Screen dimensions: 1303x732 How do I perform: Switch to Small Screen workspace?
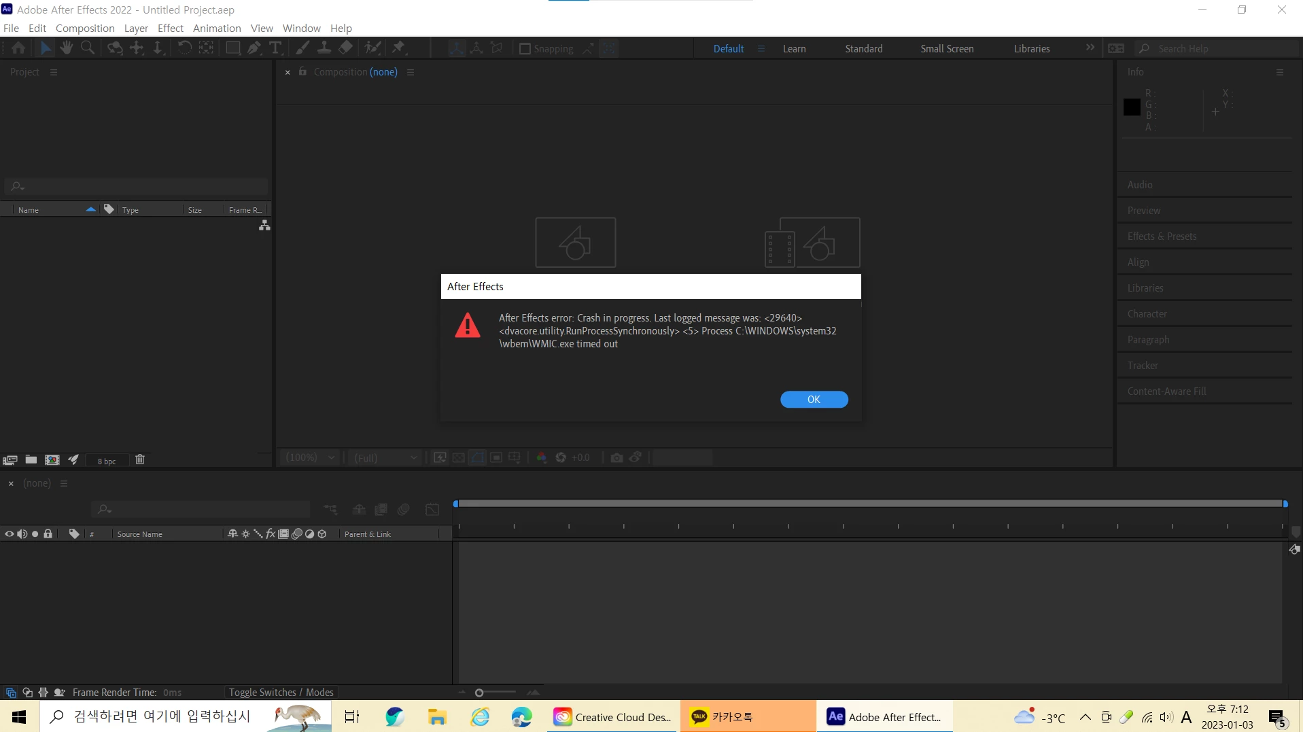pyautogui.click(x=947, y=49)
